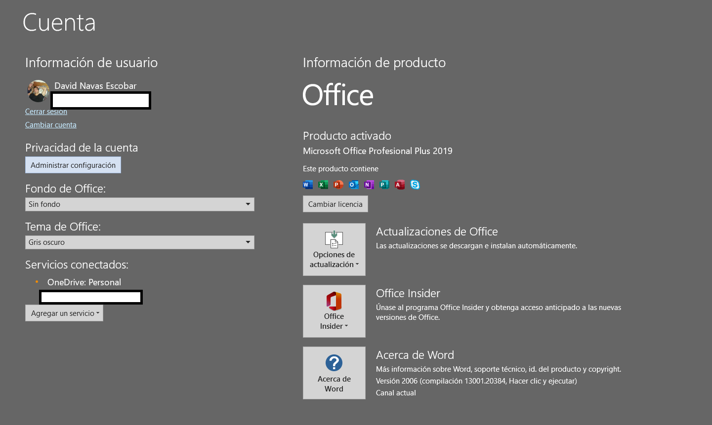Click the Información de producto heading

(x=374, y=63)
